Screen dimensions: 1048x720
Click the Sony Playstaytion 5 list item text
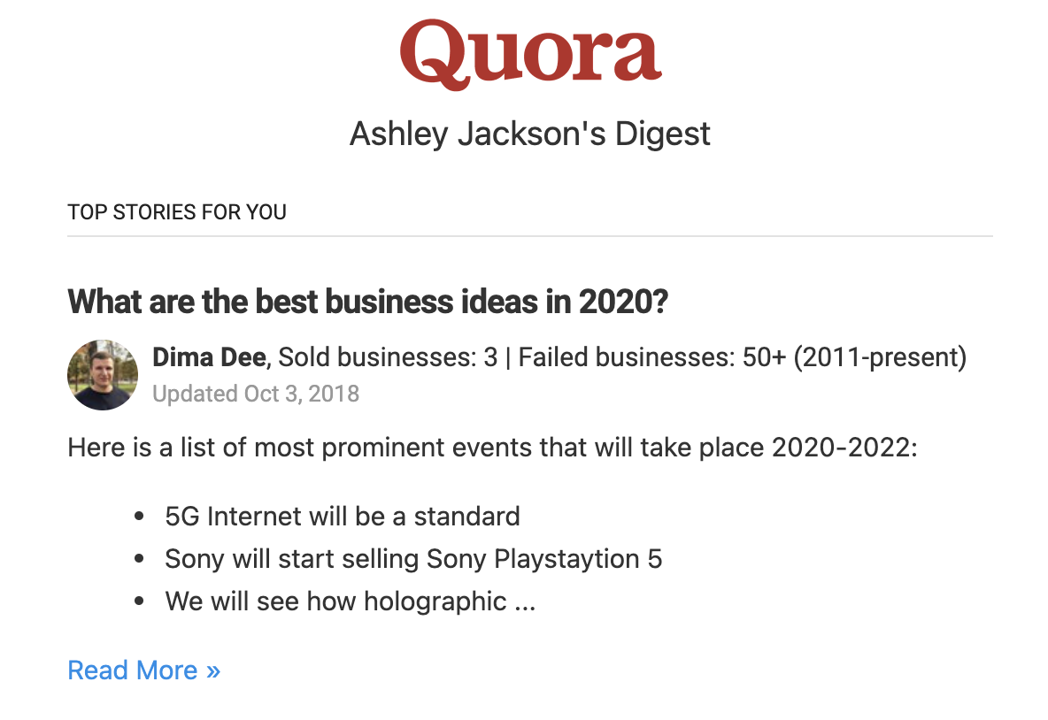(413, 559)
